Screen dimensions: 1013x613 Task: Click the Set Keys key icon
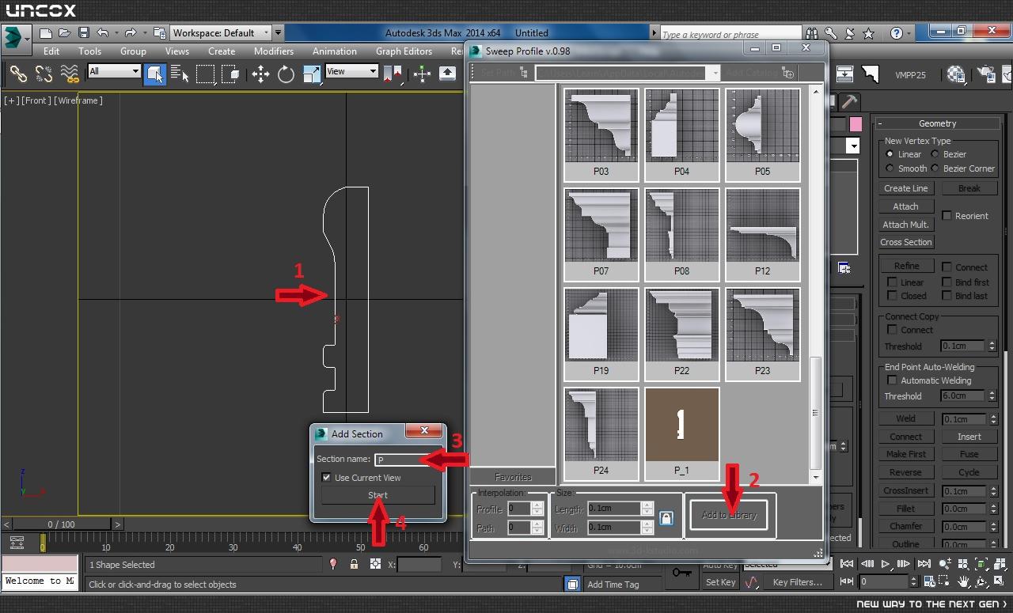[681, 572]
